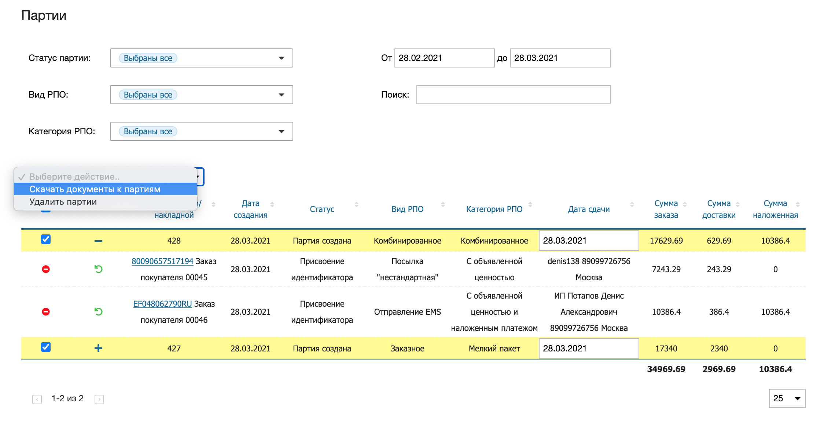Click red remove icon for order 00045
This screenshot has height=427, width=835.
click(46, 269)
